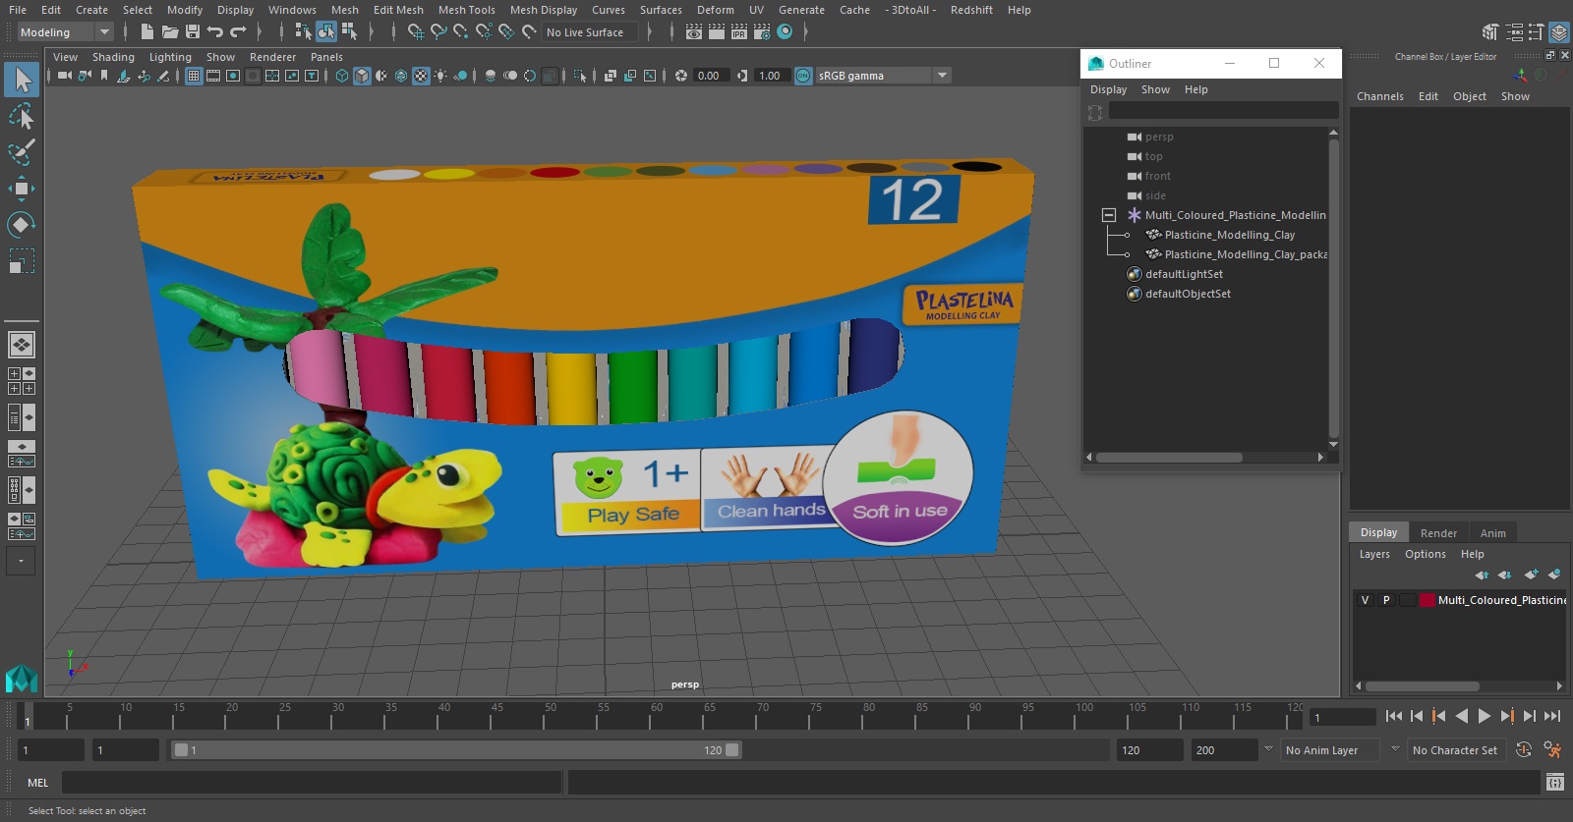Click the Outliner horizontal scrollbar
The width and height of the screenshot is (1573, 822).
pos(1169,458)
